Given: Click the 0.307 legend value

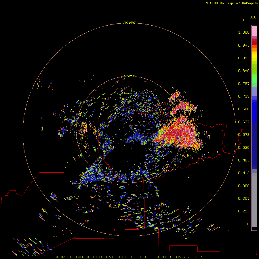Looking at the screenshot, I should click(x=244, y=199).
